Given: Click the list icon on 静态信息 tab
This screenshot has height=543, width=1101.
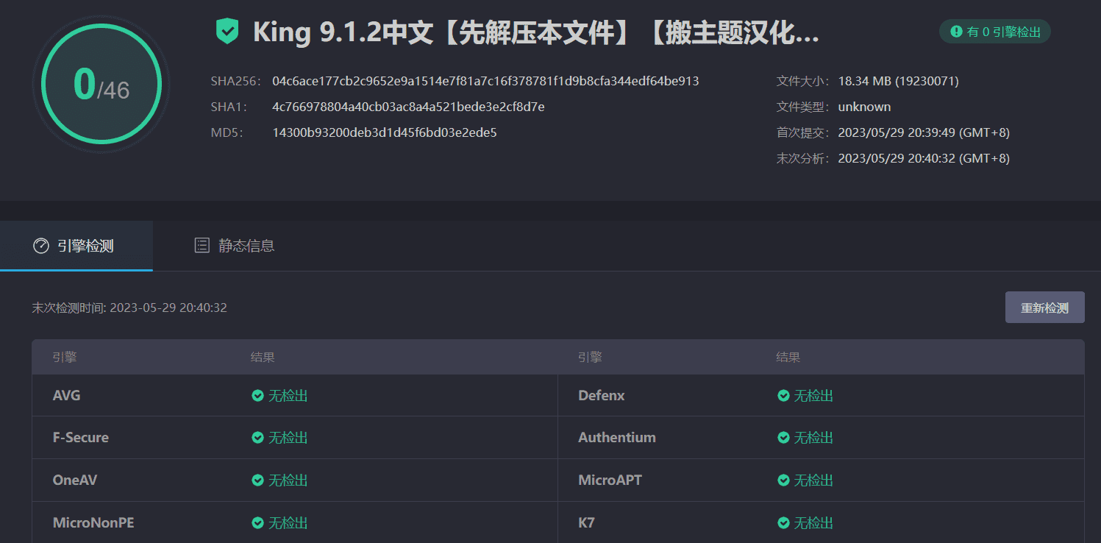Looking at the screenshot, I should point(202,246).
